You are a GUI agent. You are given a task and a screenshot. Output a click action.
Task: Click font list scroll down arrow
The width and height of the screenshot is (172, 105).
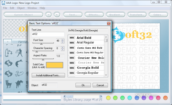pyautogui.click(x=106, y=75)
